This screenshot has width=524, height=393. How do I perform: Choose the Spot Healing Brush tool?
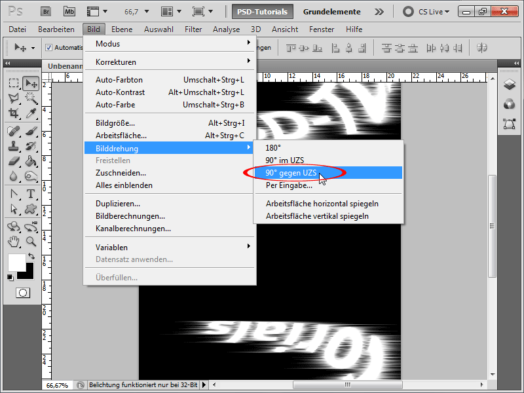coord(14,130)
